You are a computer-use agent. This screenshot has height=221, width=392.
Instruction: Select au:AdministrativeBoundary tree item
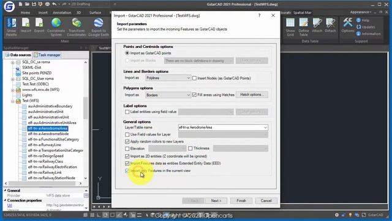pyautogui.click(x=50, y=106)
